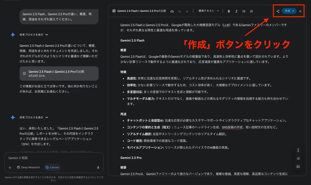Undo the last edit in canvas
The image size is (311, 185).
click(x=180, y=11)
